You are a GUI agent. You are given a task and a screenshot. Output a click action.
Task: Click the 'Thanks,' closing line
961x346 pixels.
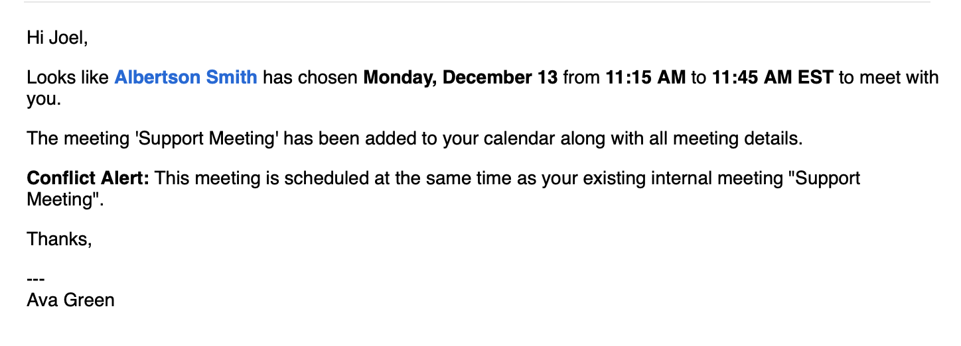59,239
